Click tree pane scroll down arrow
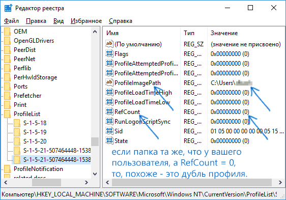The image size is (286, 200). click(95, 174)
